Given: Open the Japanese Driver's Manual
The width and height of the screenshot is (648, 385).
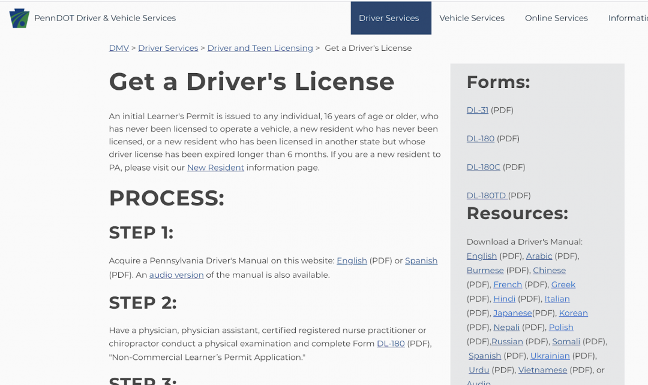Looking at the screenshot, I should coord(512,313).
